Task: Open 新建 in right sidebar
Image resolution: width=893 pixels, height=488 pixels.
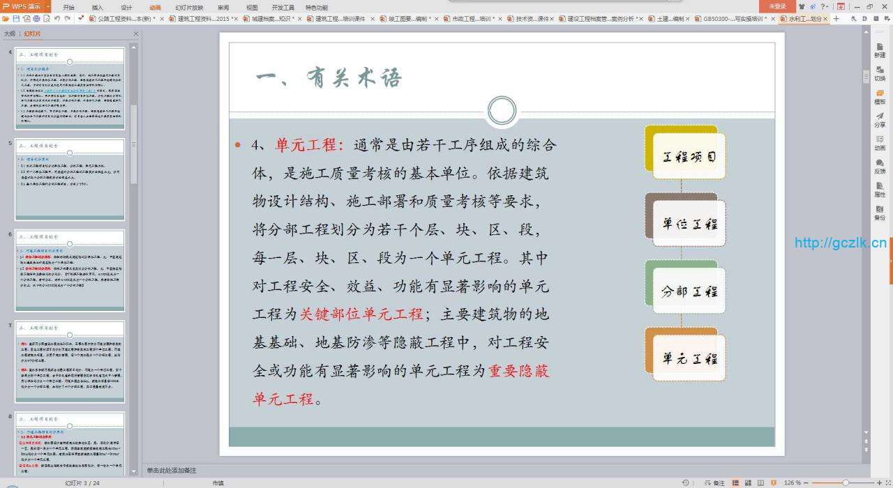Action: (x=880, y=50)
